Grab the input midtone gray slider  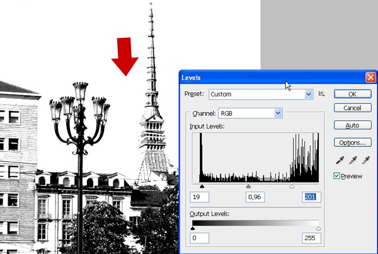(x=248, y=186)
